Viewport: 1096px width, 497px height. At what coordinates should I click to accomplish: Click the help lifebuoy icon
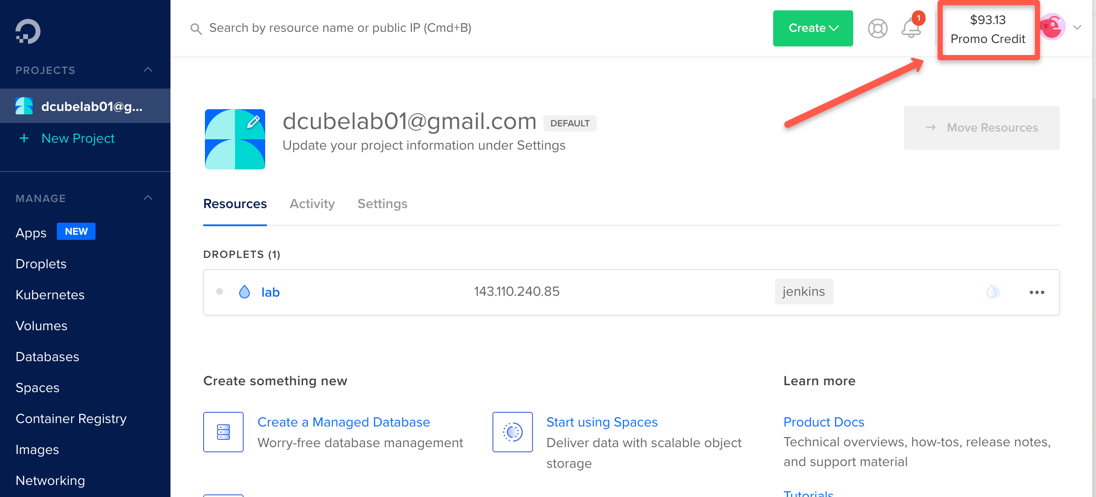pos(877,28)
